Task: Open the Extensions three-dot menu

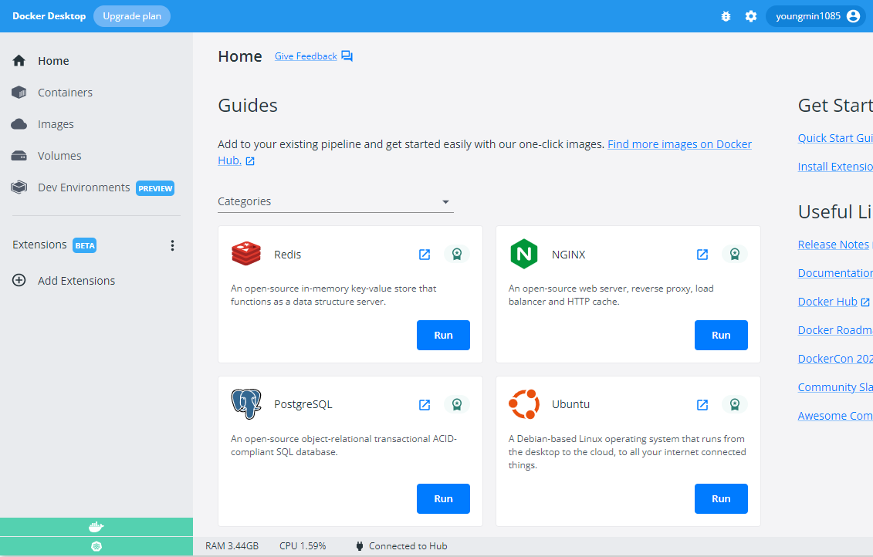Action: point(173,245)
